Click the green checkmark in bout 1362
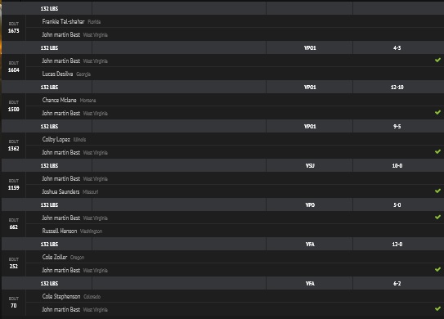Viewport: 444px width, 319px height. pos(437,151)
